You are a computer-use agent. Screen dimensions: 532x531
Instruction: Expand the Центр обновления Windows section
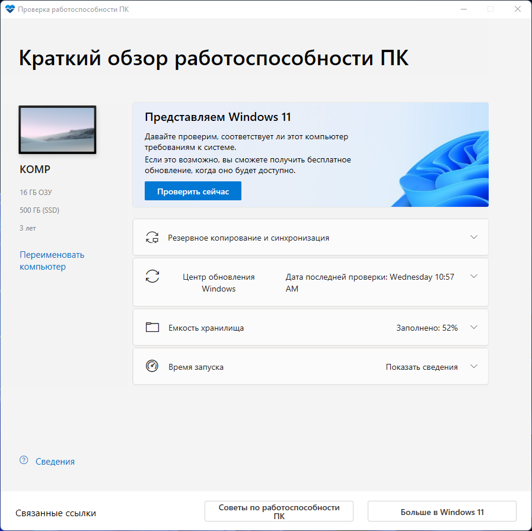pyautogui.click(x=474, y=276)
